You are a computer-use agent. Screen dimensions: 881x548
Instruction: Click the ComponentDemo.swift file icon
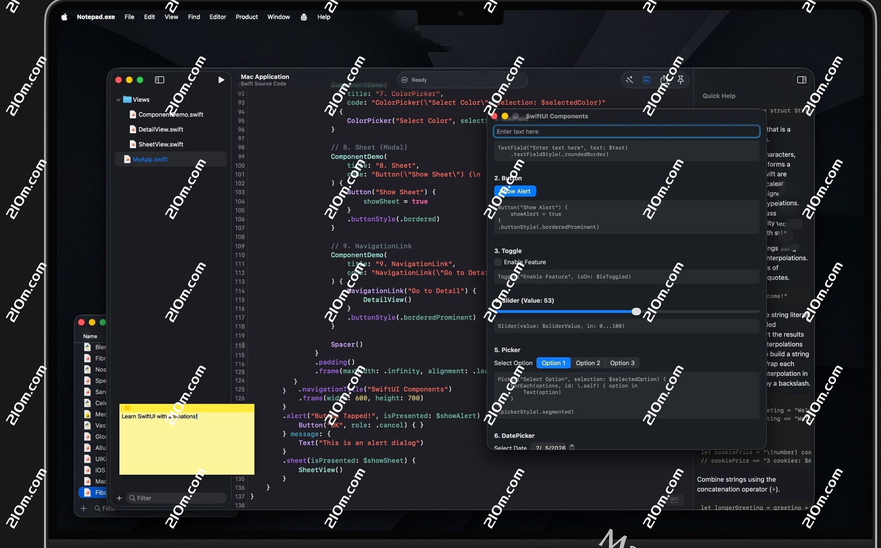133,115
